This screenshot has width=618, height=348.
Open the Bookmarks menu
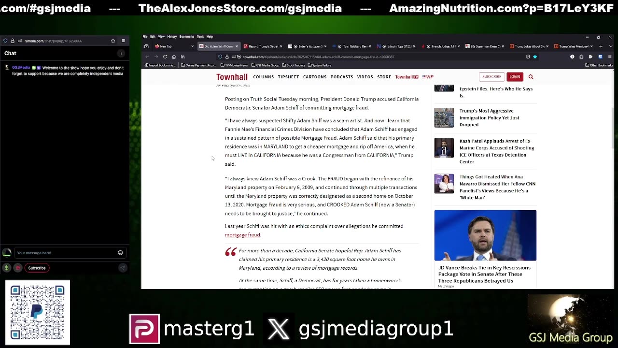pyautogui.click(x=187, y=36)
